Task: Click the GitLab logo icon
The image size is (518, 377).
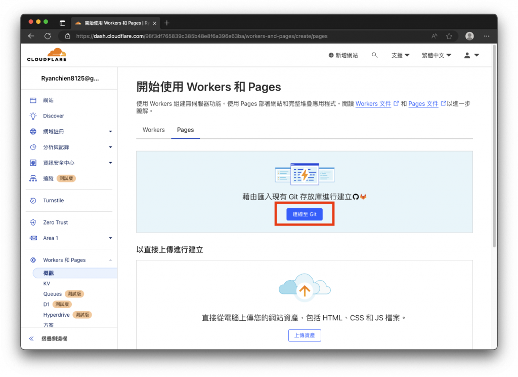Action: (x=363, y=197)
